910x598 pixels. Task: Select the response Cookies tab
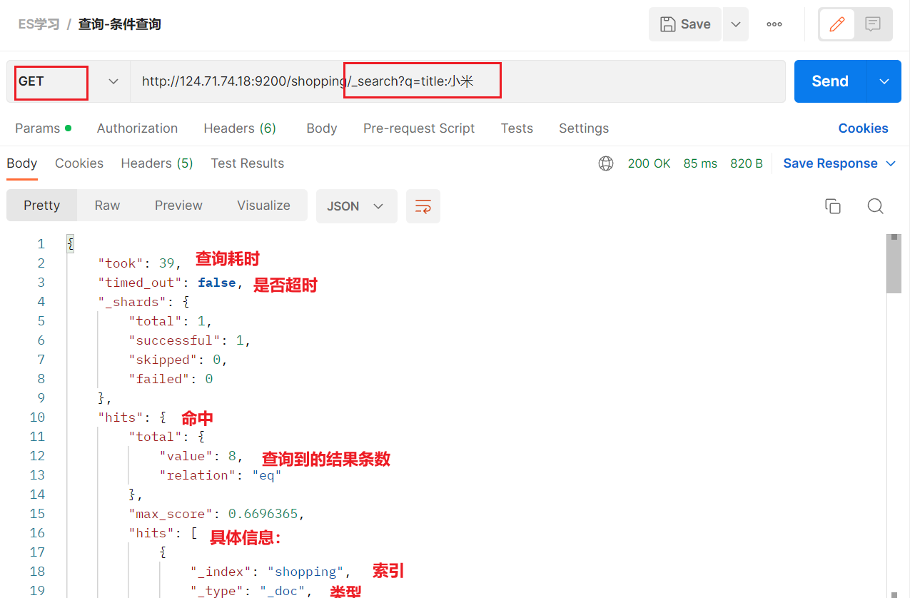[x=79, y=163]
